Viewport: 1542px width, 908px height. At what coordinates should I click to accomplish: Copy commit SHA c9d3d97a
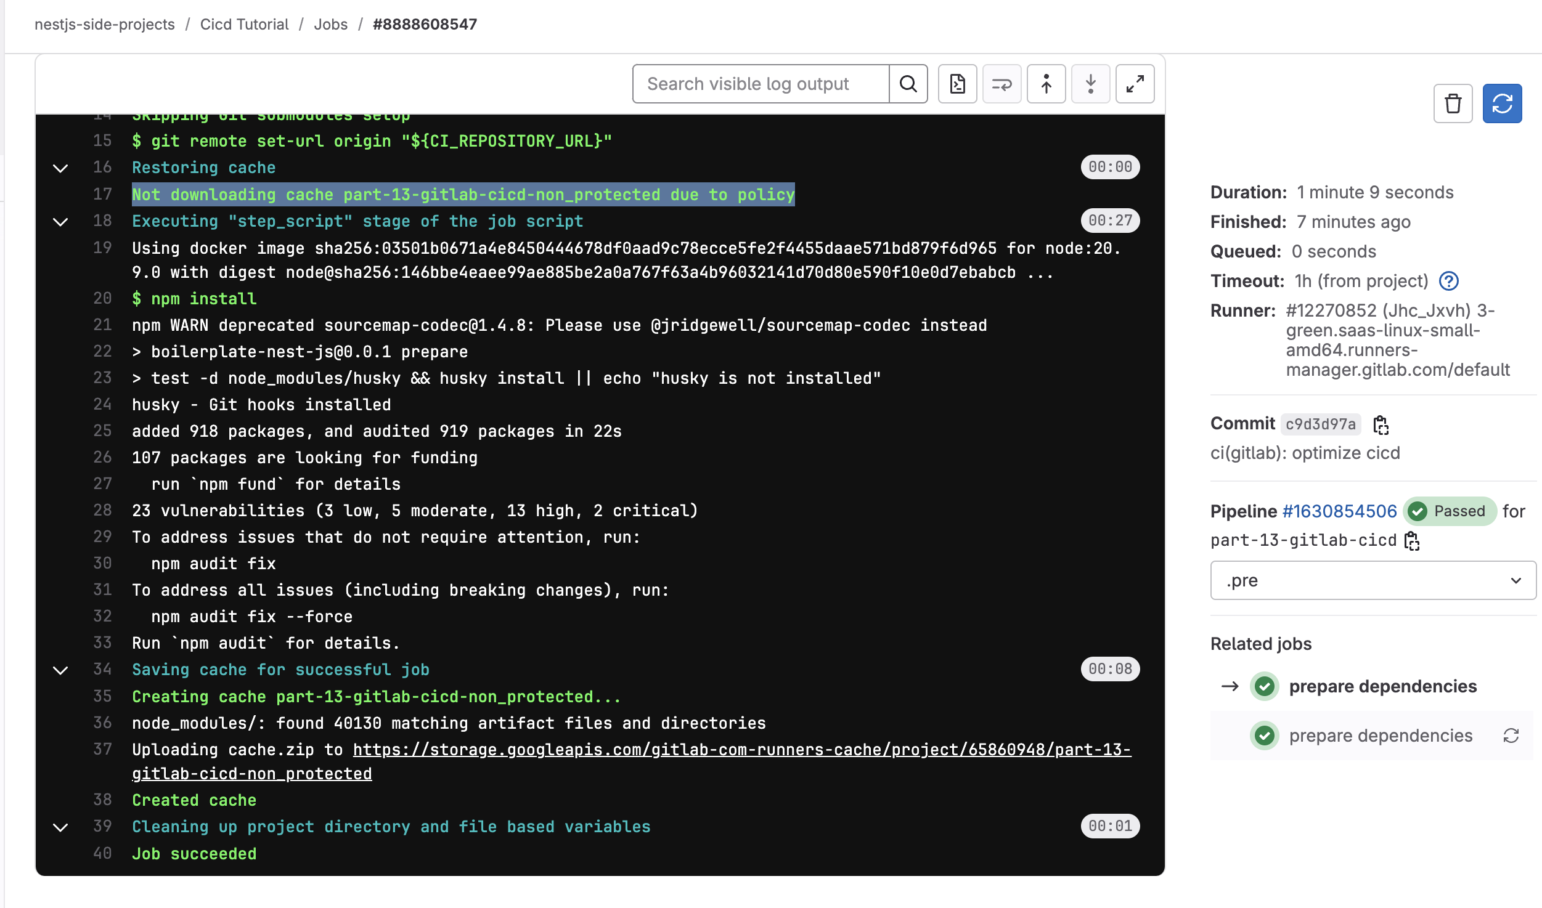pyautogui.click(x=1381, y=425)
